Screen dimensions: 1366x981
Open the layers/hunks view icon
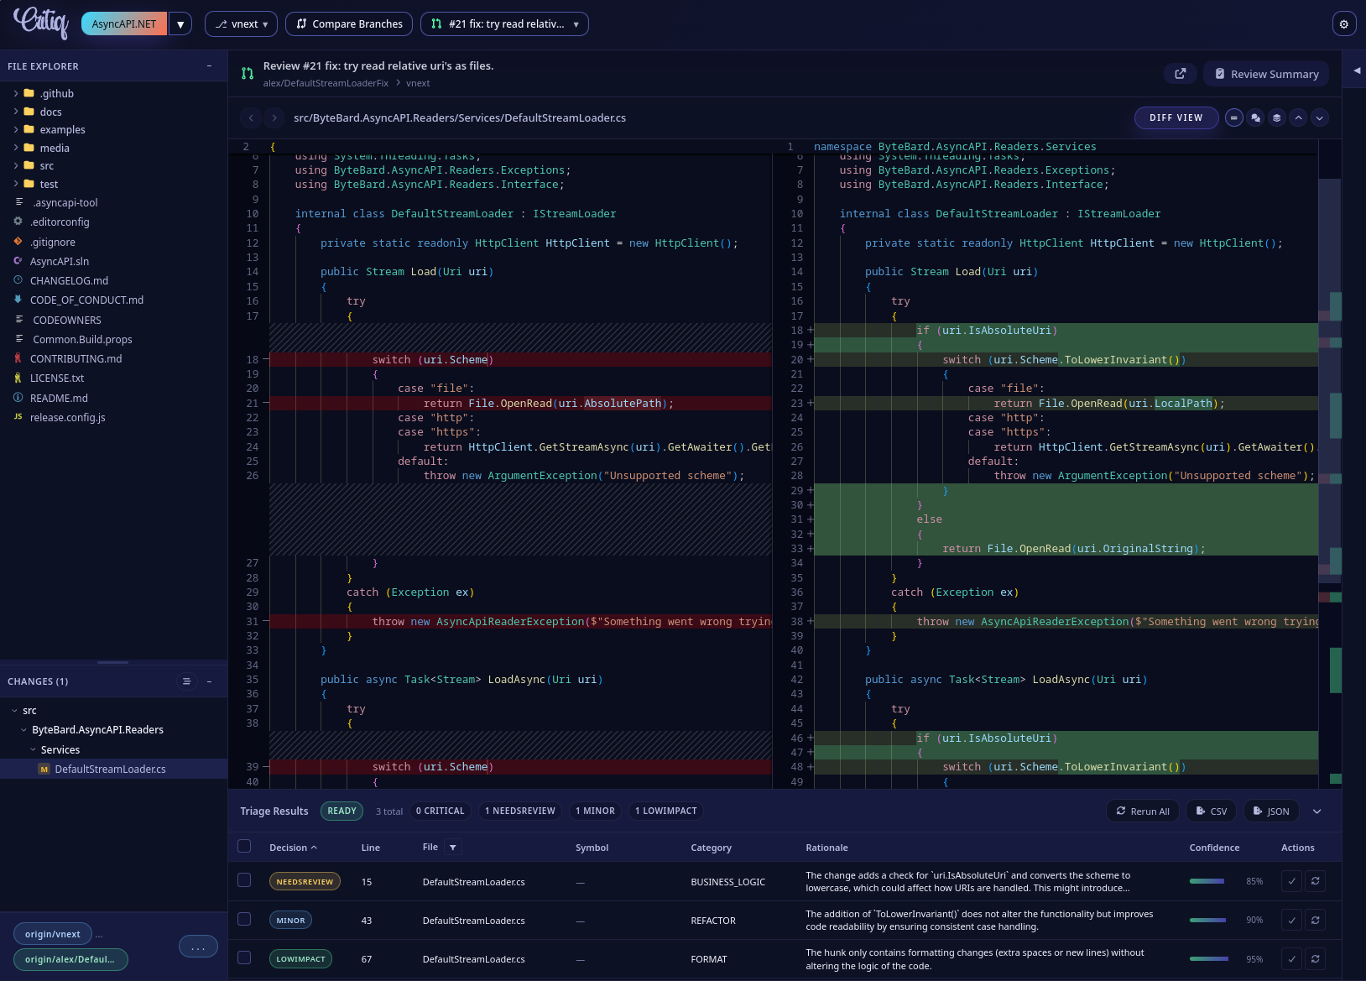(1276, 117)
